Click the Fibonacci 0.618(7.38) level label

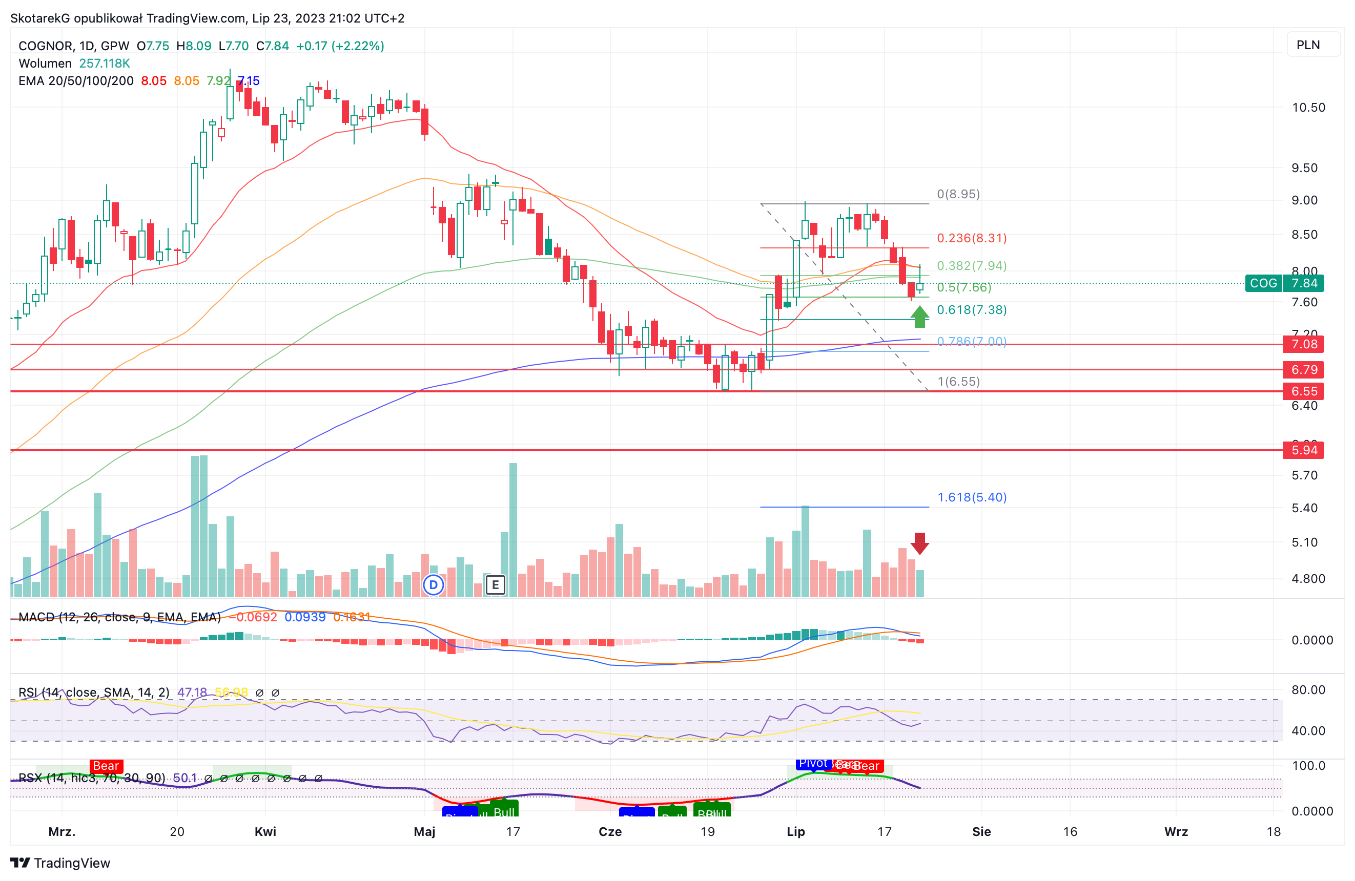[x=972, y=309]
